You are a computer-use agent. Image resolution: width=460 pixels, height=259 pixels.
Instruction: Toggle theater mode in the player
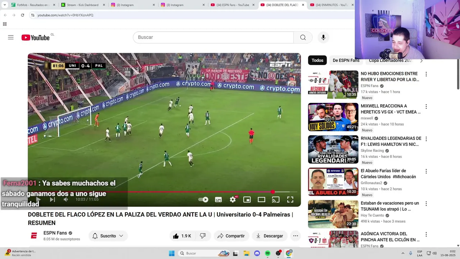pos(261,200)
